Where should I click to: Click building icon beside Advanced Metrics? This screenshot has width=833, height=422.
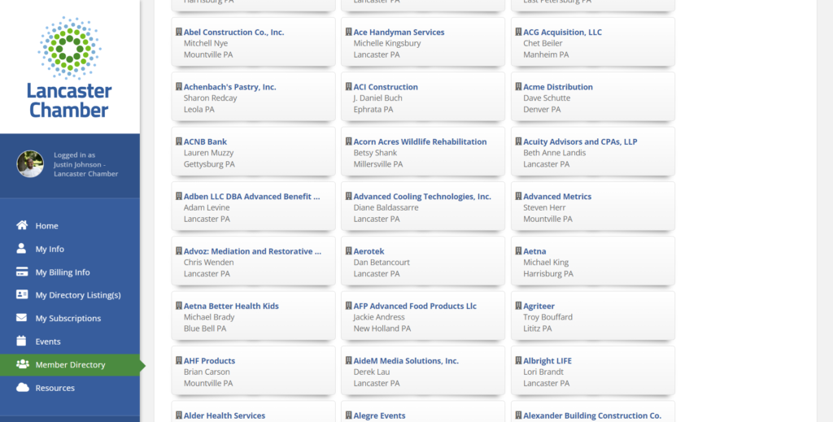pyautogui.click(x=518, y=196)
